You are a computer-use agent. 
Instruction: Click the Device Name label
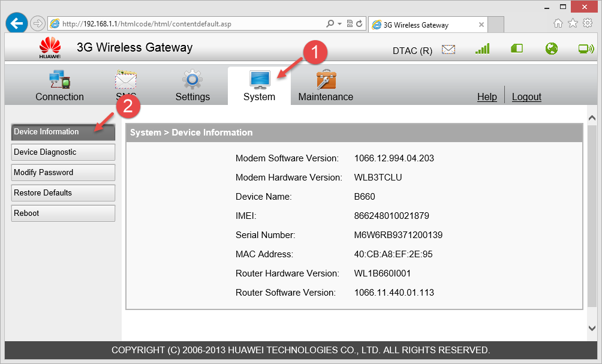tap(263, 197)
